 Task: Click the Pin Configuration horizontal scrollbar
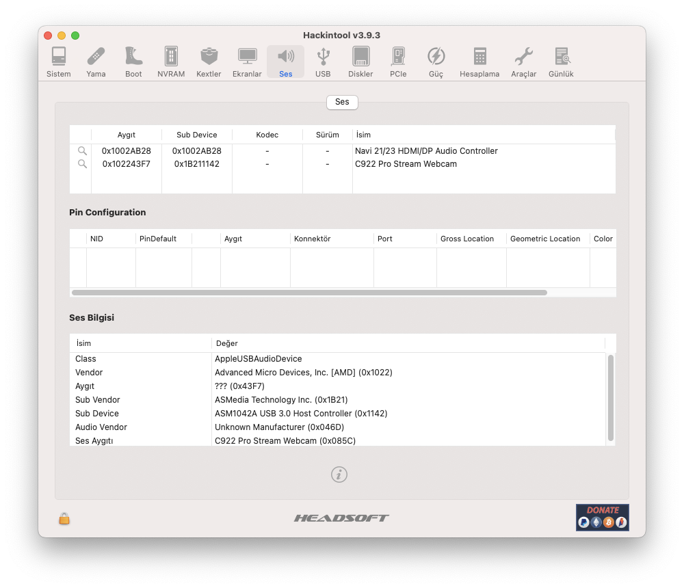pos(309,293)
